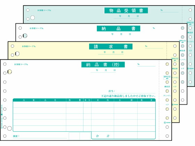Image resolution: width=195 pixels, height=146 pixels.
Task: Click the 単価 column header
Action: [103, 100]
